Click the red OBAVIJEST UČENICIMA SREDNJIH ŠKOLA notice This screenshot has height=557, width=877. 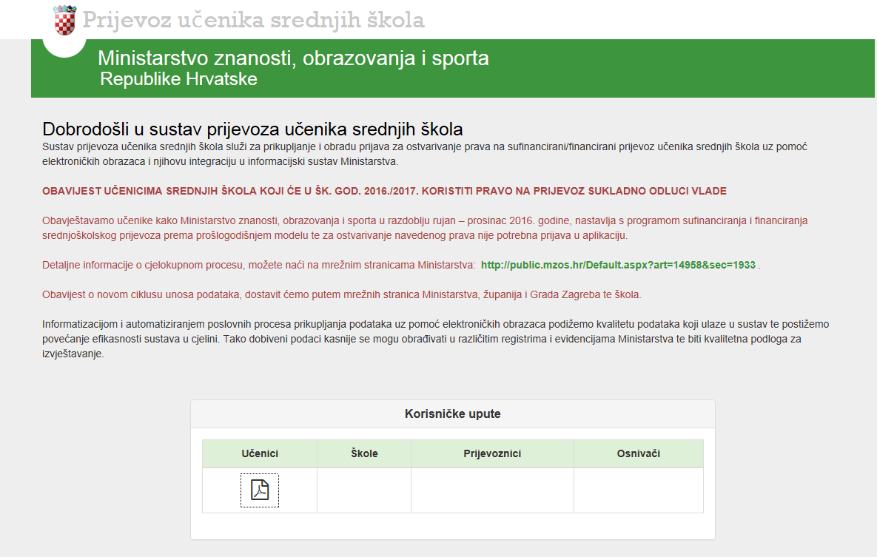(384, 191)
